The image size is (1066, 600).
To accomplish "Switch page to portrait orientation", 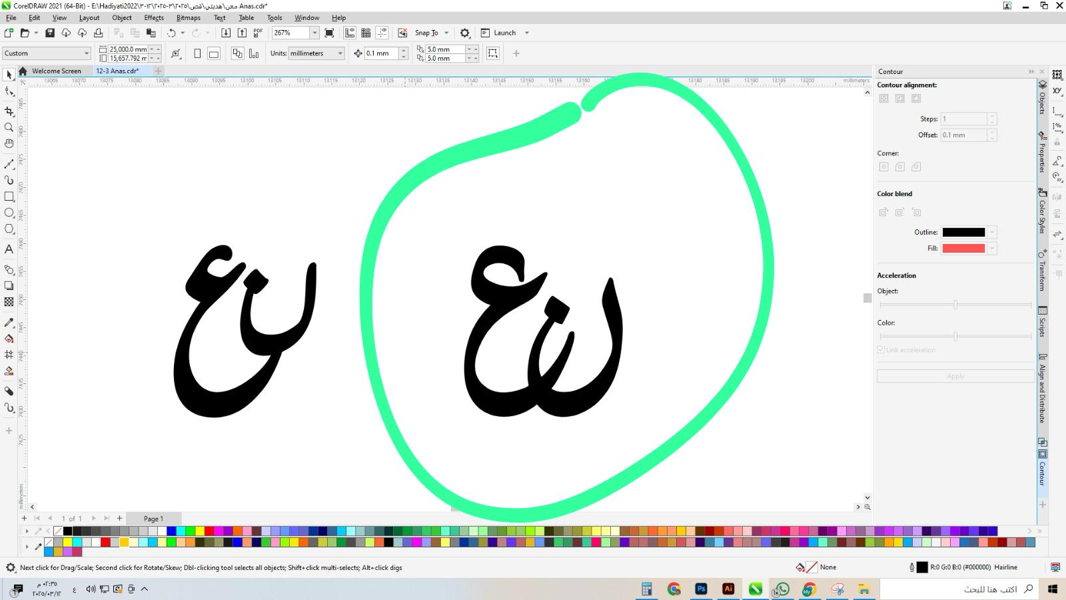I will pos(197,53).
